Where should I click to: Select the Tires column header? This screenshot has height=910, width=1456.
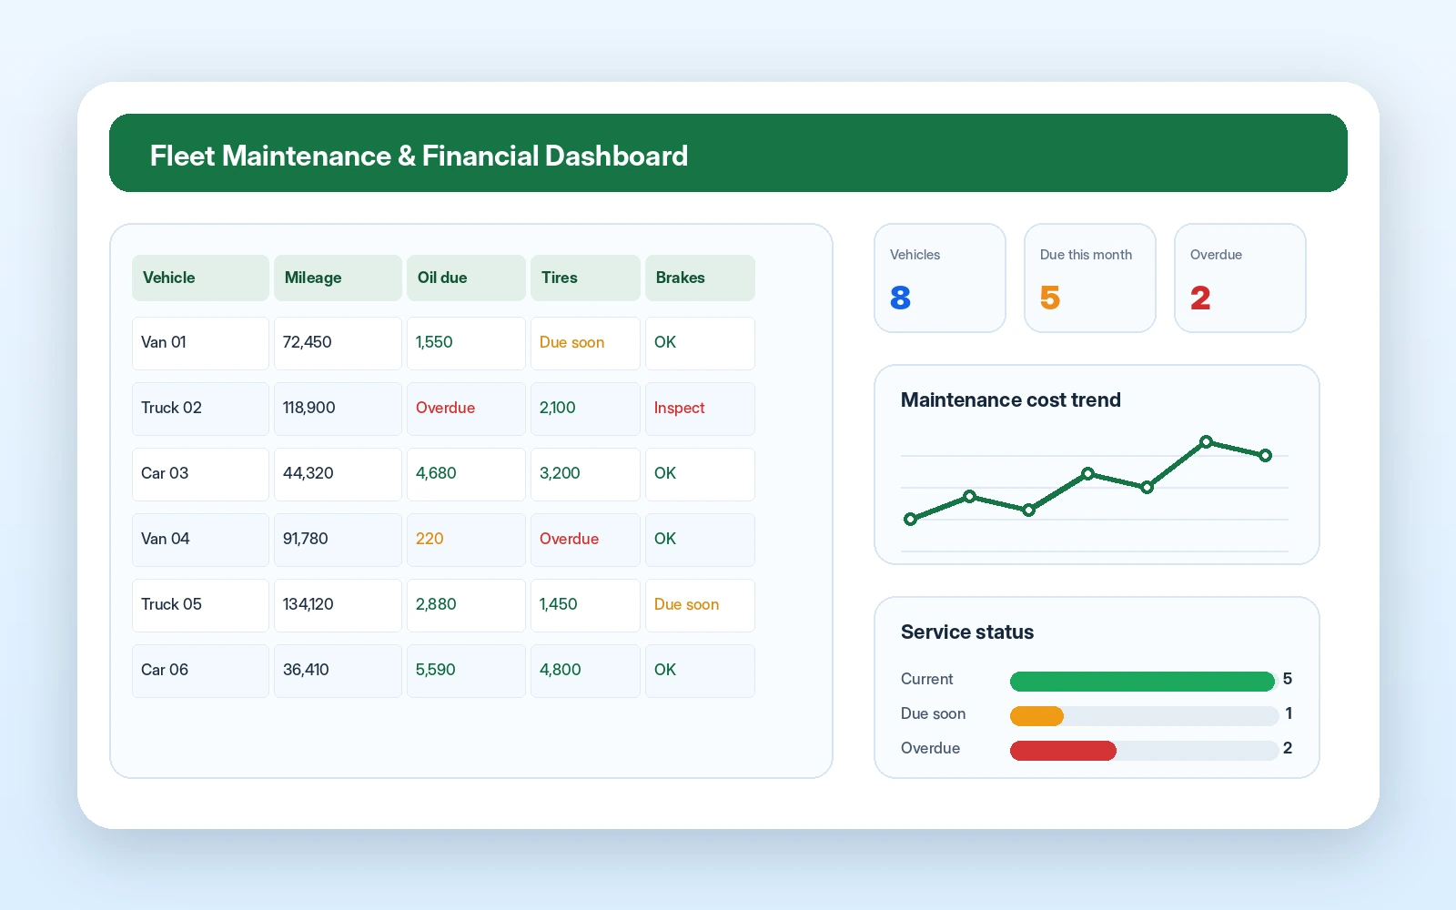pos(585,278)
